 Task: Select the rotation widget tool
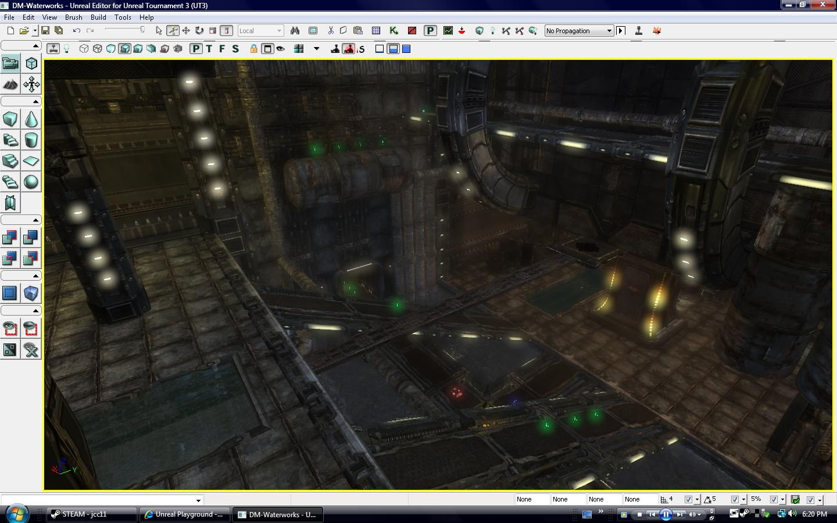[x=200, y=30]
